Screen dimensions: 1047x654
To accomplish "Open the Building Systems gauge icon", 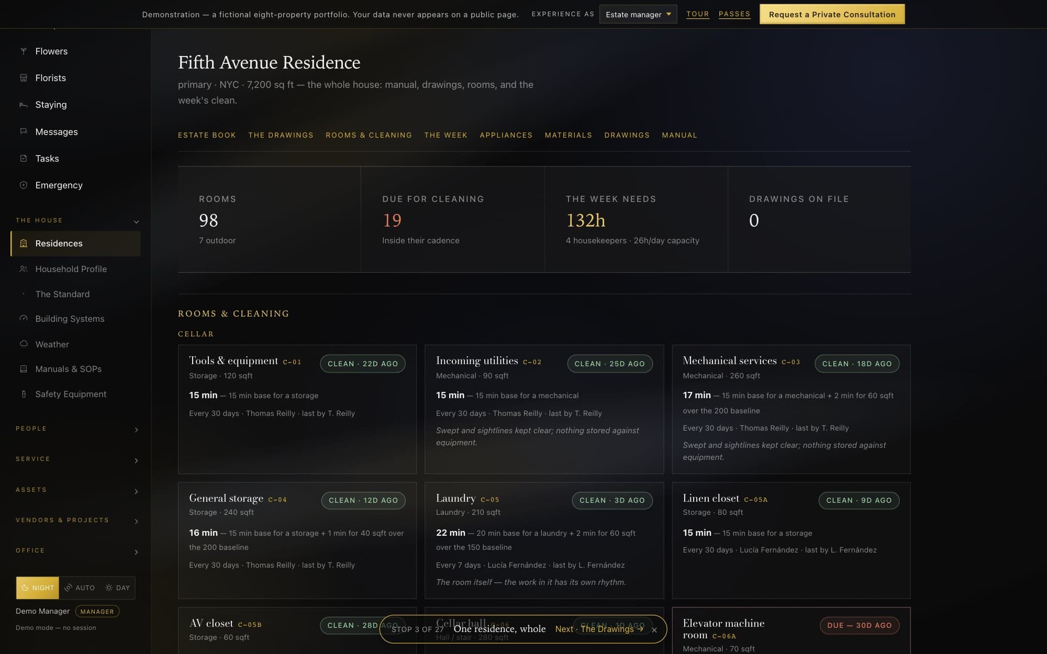I will click(24, 319).
